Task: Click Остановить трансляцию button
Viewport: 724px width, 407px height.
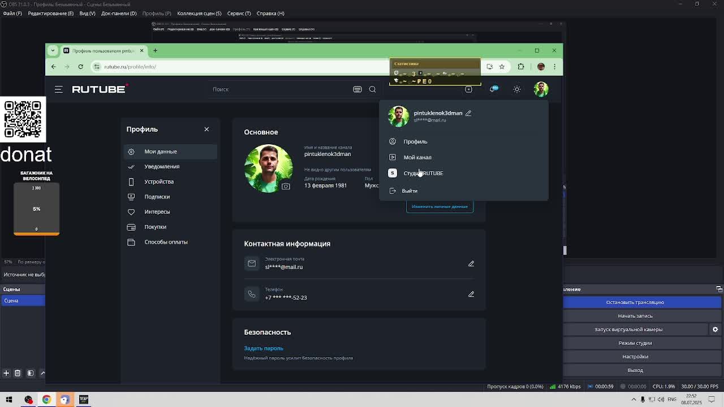Action: (x=635, y=302)
